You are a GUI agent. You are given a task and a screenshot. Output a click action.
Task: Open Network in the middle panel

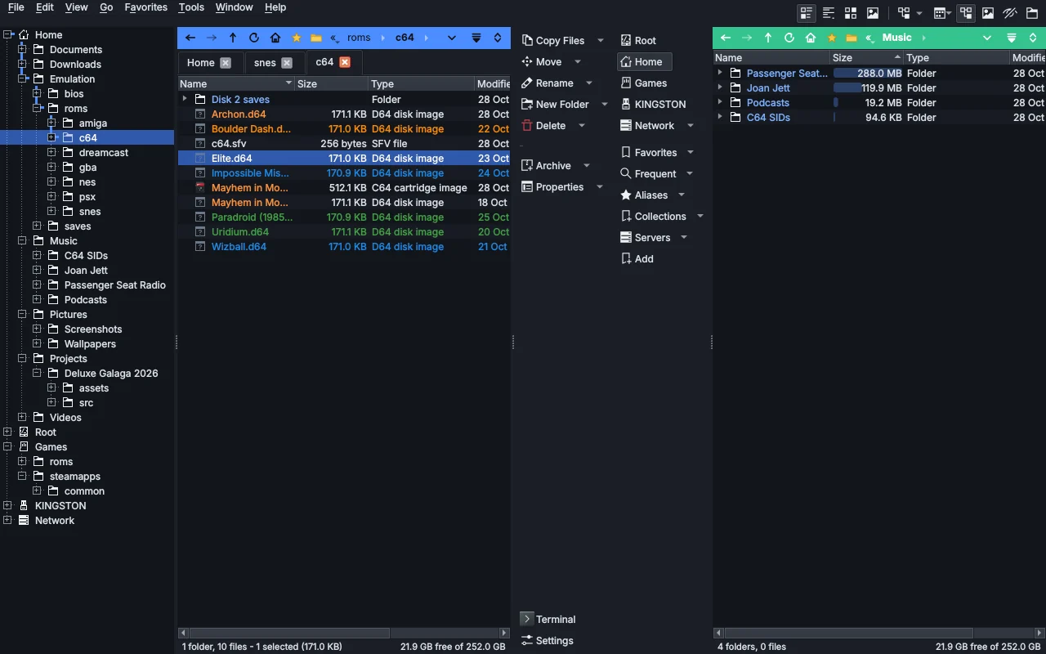(x=647, y=125)
